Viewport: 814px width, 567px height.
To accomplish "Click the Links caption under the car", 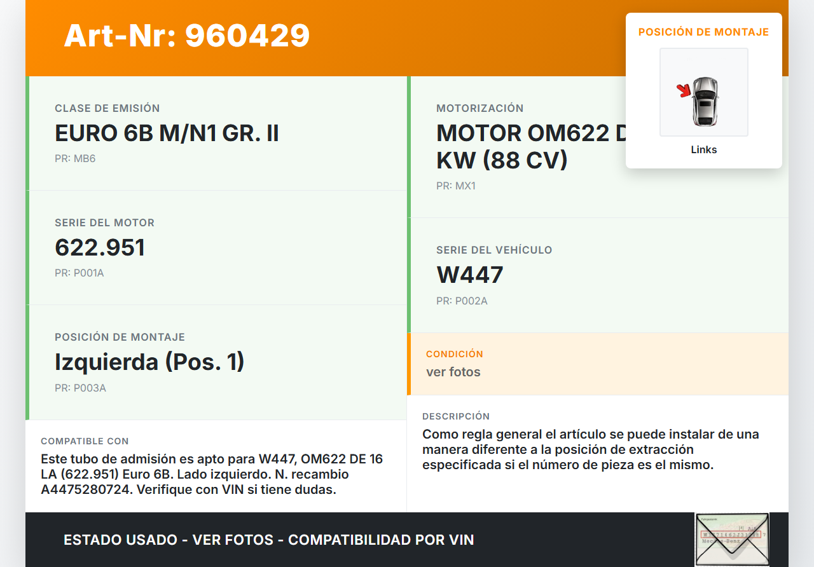I will click(x=704, y=150).
